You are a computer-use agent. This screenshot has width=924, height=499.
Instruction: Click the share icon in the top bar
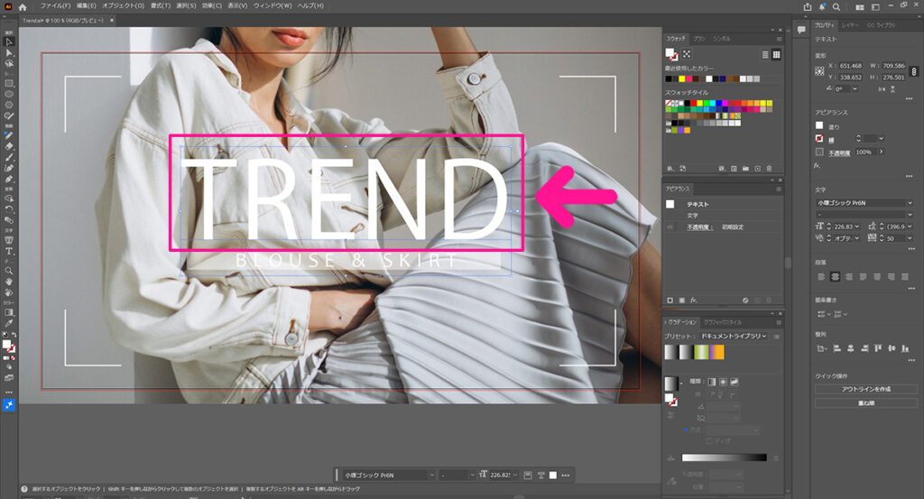click(808, 7)
